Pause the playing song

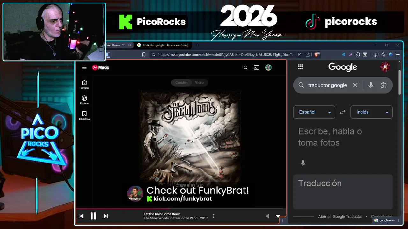pyautogui.click(x=93, y=216)
